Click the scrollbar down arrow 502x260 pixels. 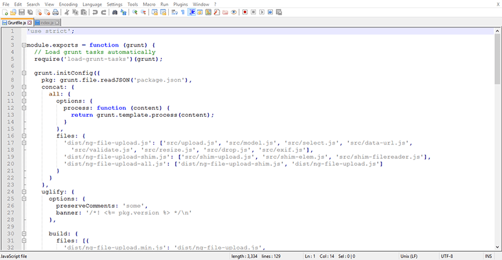tap(497, 247)
